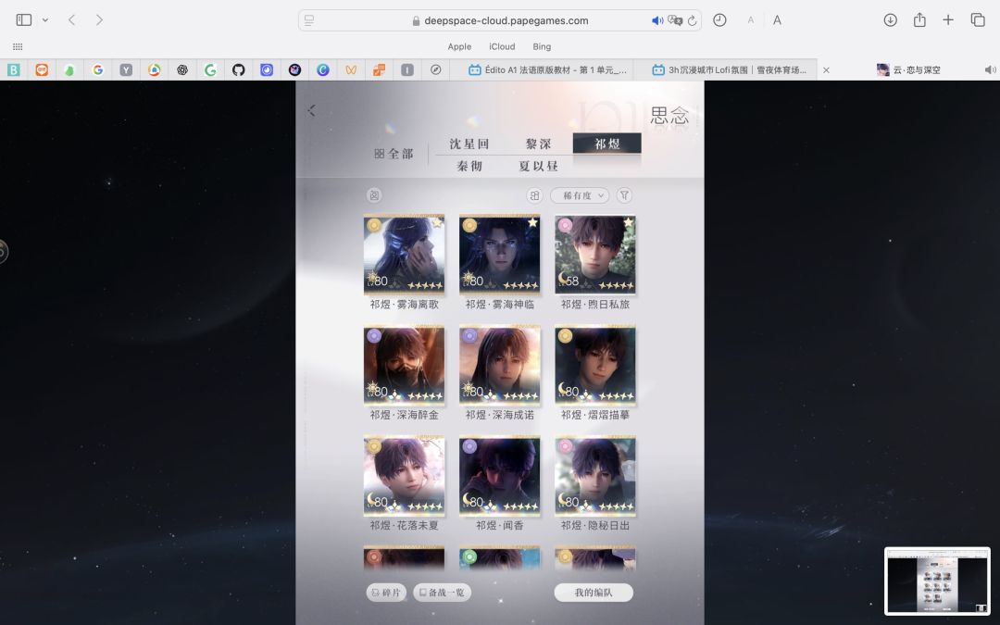Open Safari downloads icon
The width and height of the screenshot is (1000, 625).
(891, 19)
